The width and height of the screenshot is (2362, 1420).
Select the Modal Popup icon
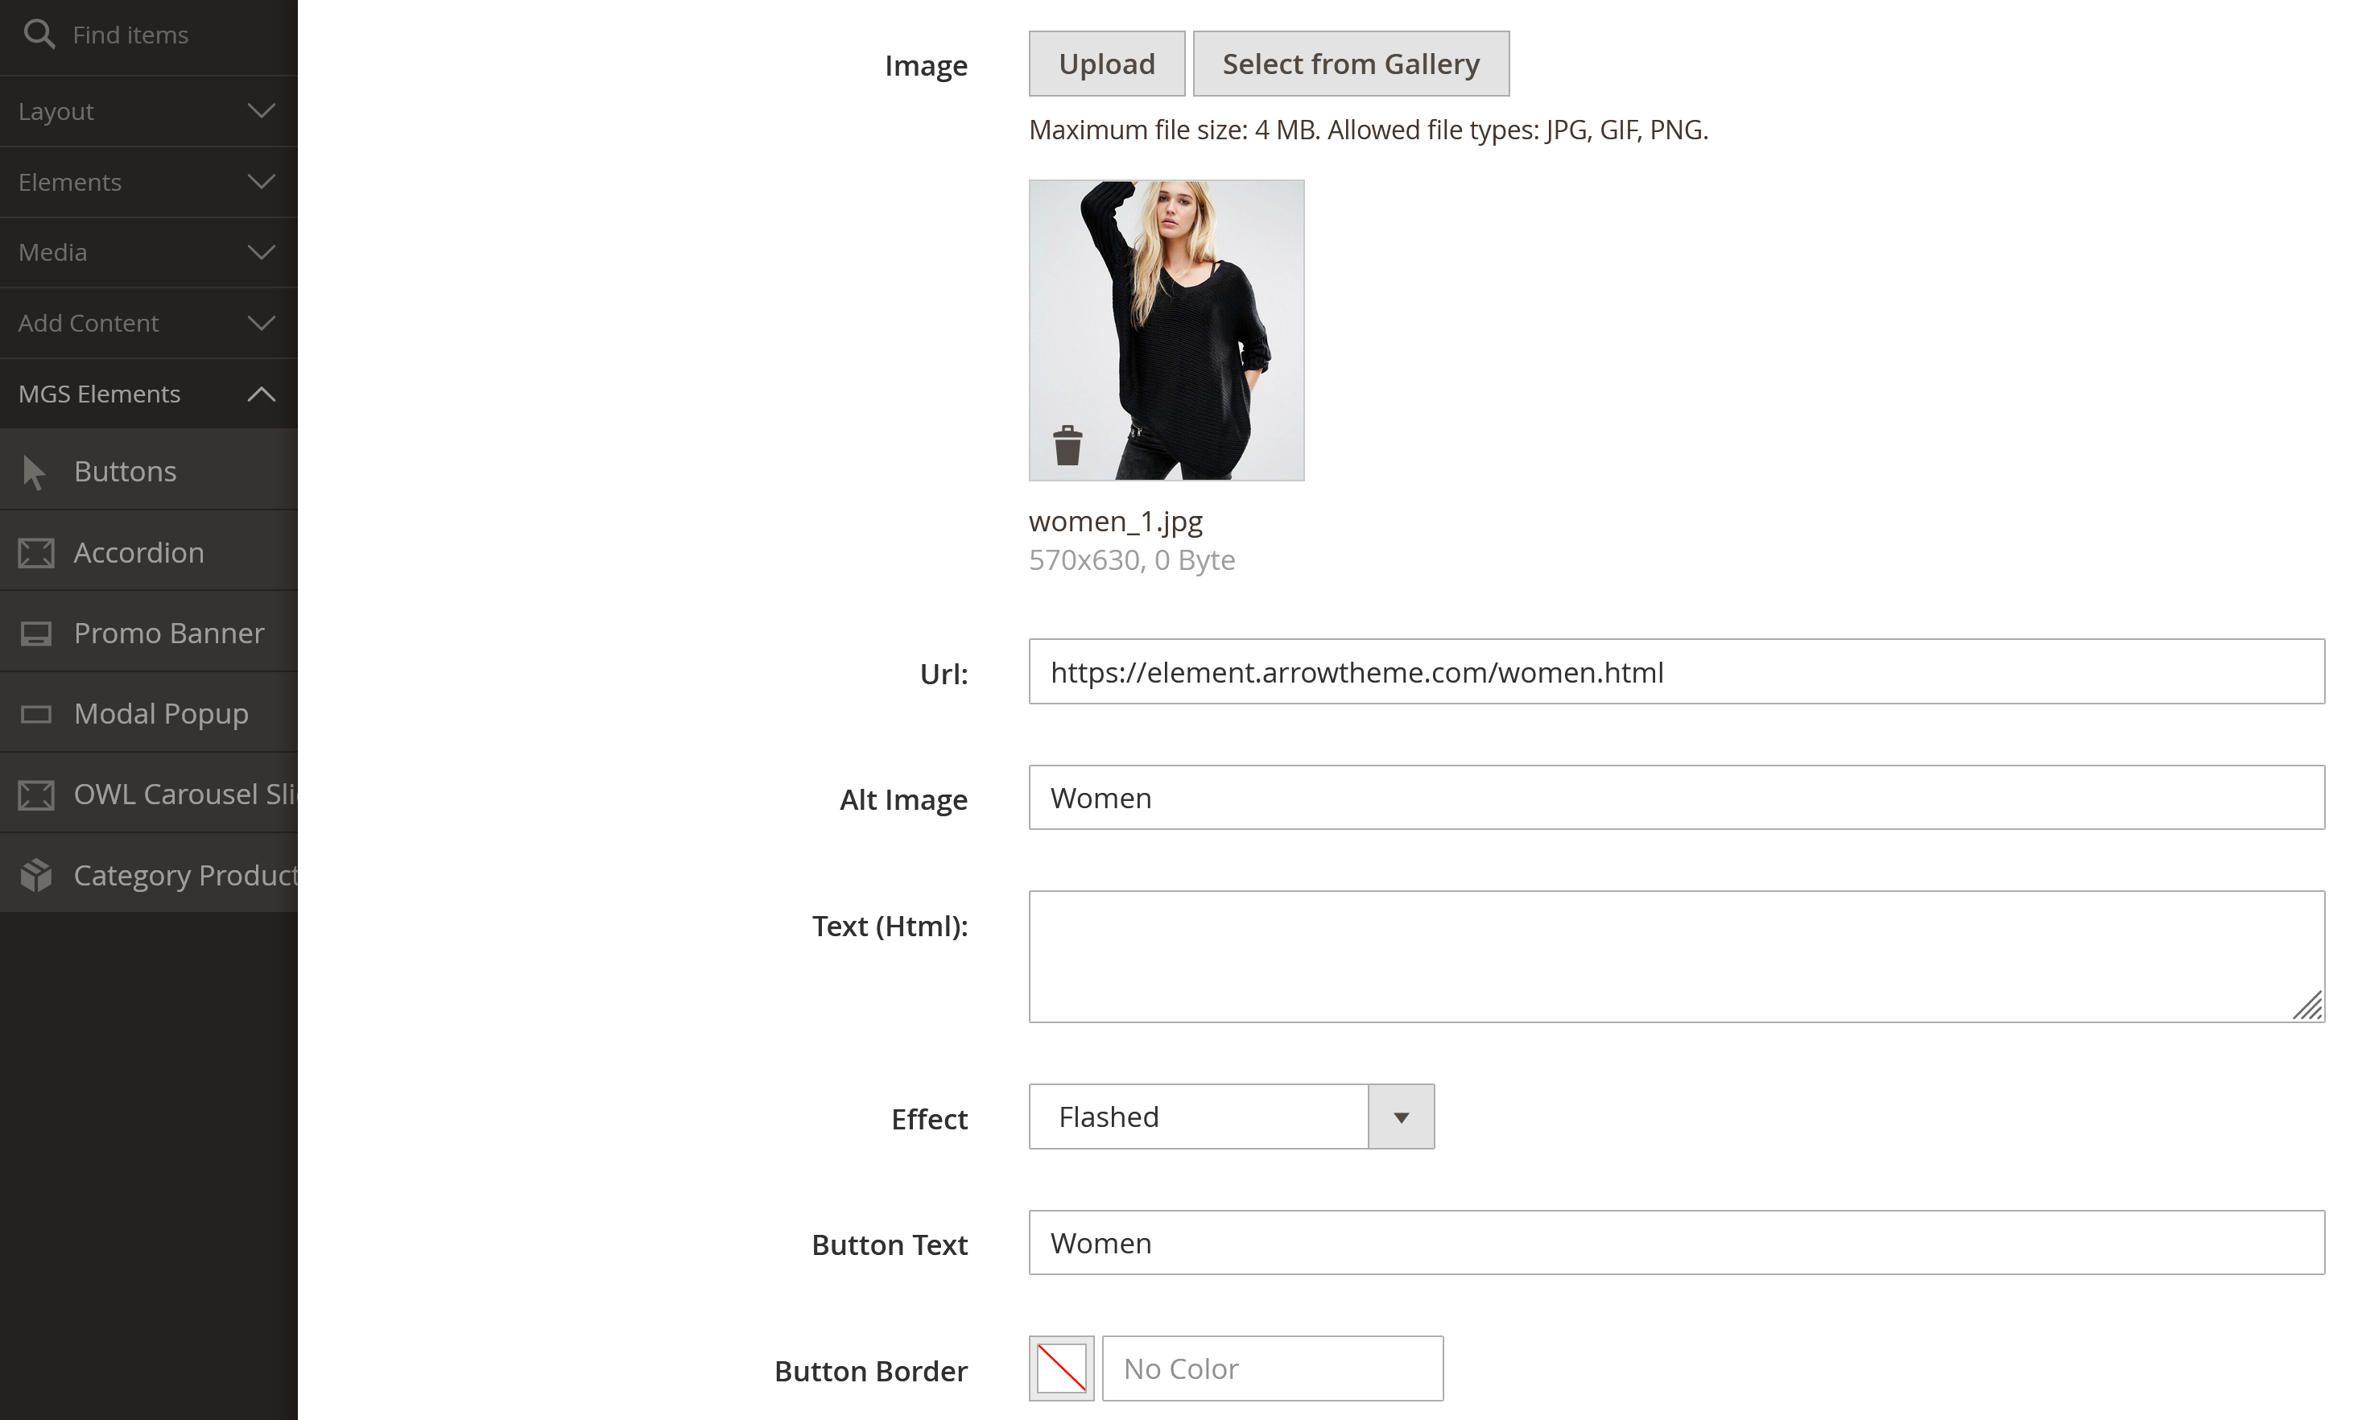click(36, 714)
